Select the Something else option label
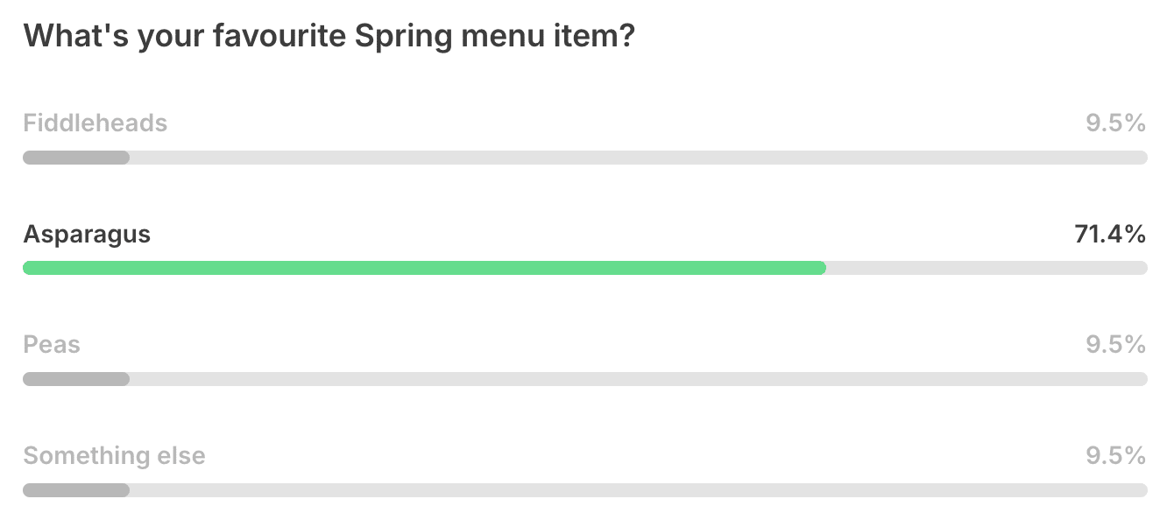This screenshot has width=1167, height=520. coord(114,456)
